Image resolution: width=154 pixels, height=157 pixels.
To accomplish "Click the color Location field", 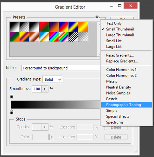I will click(x=85, y=137).
